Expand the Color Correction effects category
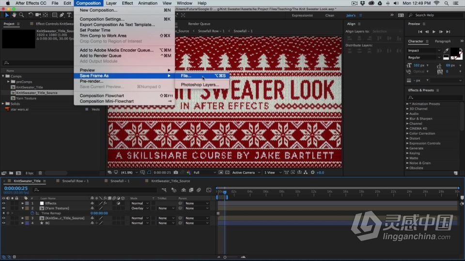Viewport: 465px width, 261px height. [x=407, y=133]
